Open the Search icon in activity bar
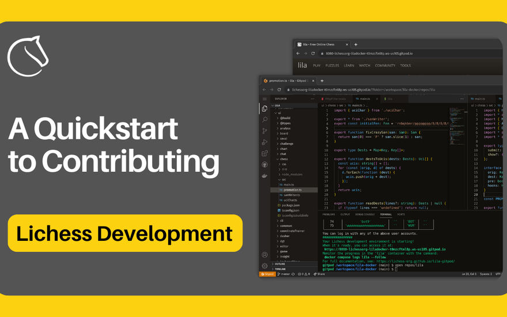 tap(264, 120)
